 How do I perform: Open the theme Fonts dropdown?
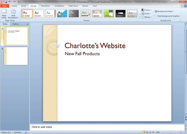[146, 14]
